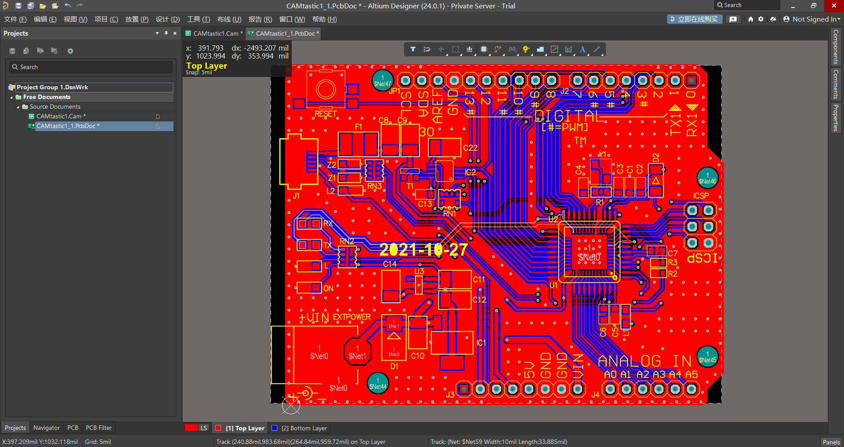This screenshot has height=447, width=844.
Task: Collapse the Source Documents folder
Action: point(18,107)
